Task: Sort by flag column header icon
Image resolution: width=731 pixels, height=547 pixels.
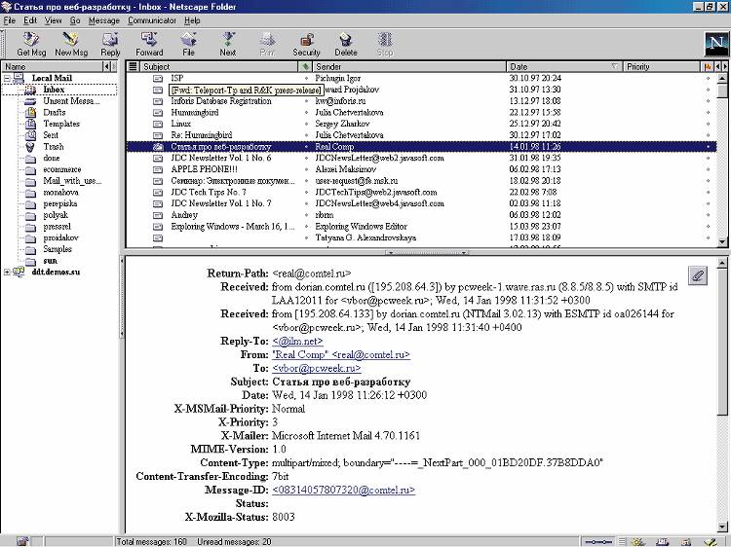Action: [708, 66]
